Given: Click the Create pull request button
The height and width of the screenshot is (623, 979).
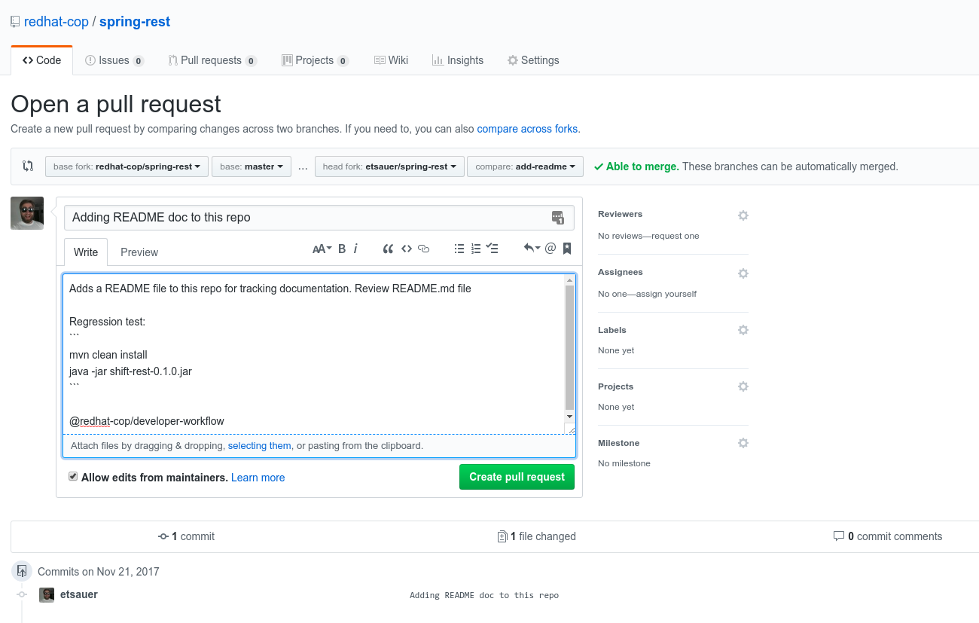Looking at the screenshot, I should [517, 477].
